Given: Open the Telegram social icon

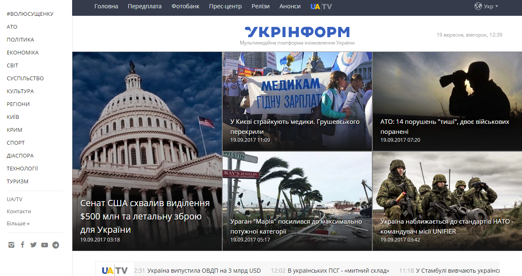Looking at the screenshot, I should coord(55,245).
